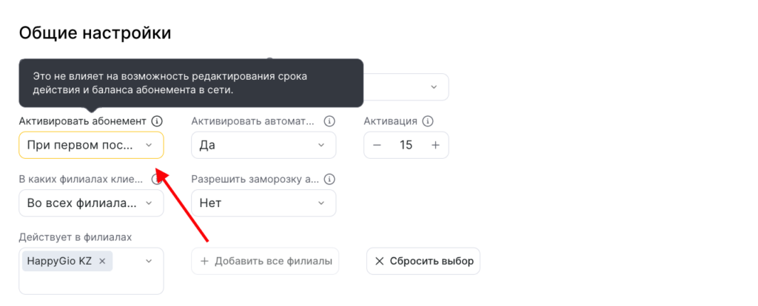758x306 pixels.
Task: Click info icon beside Активировать абонемент
Action: point(157,121)
